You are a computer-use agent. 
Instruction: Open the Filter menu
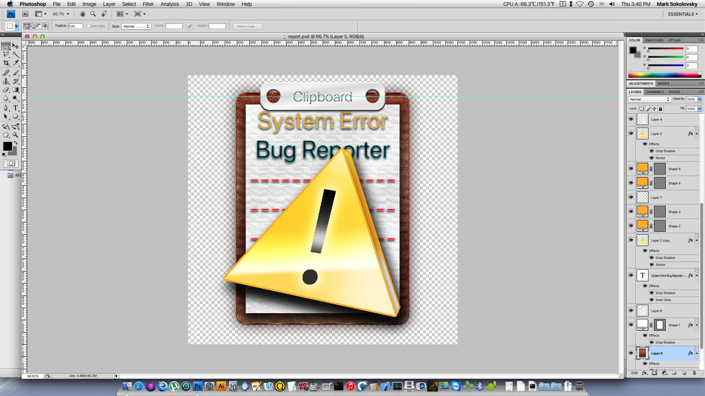[x=148, y=4]
